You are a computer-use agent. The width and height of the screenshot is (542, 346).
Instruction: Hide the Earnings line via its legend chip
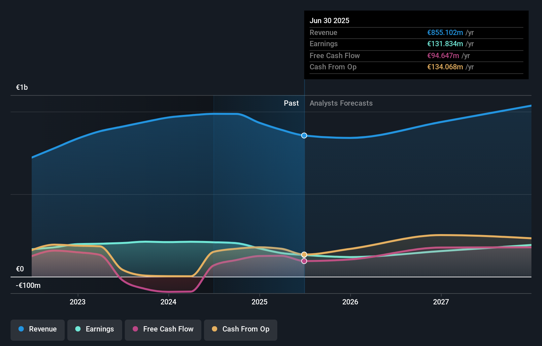(95, 329)
